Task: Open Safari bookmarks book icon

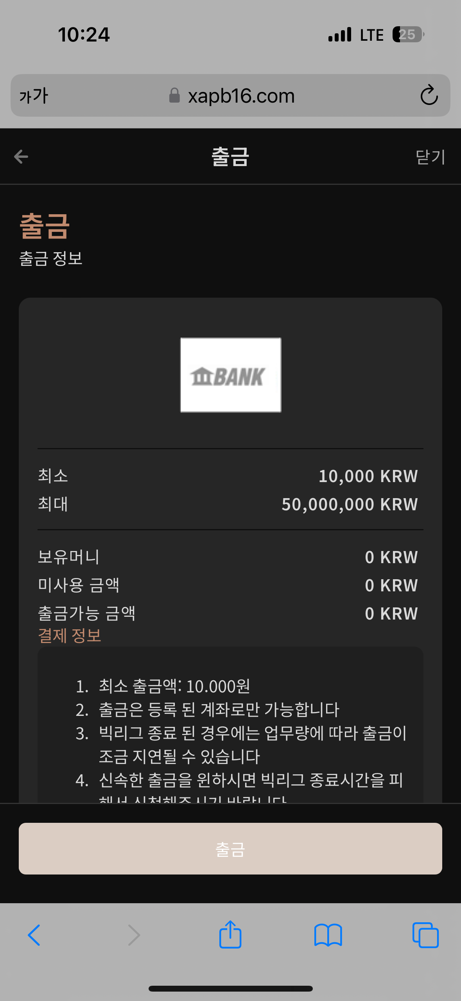Action: coord(328,935)
